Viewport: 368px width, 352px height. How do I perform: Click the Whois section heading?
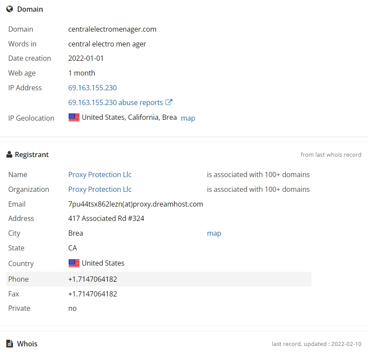coord(27,344)
